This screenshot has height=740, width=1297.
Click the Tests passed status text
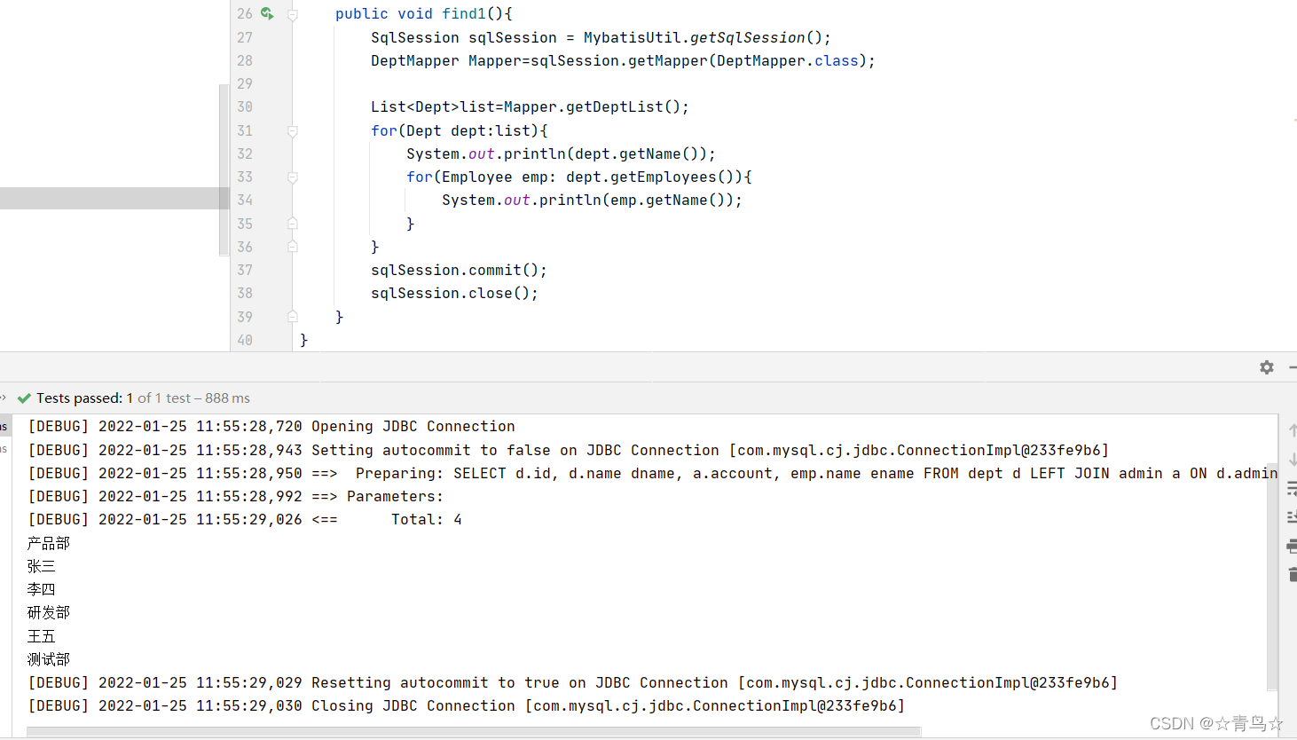(x=143, y=398)
